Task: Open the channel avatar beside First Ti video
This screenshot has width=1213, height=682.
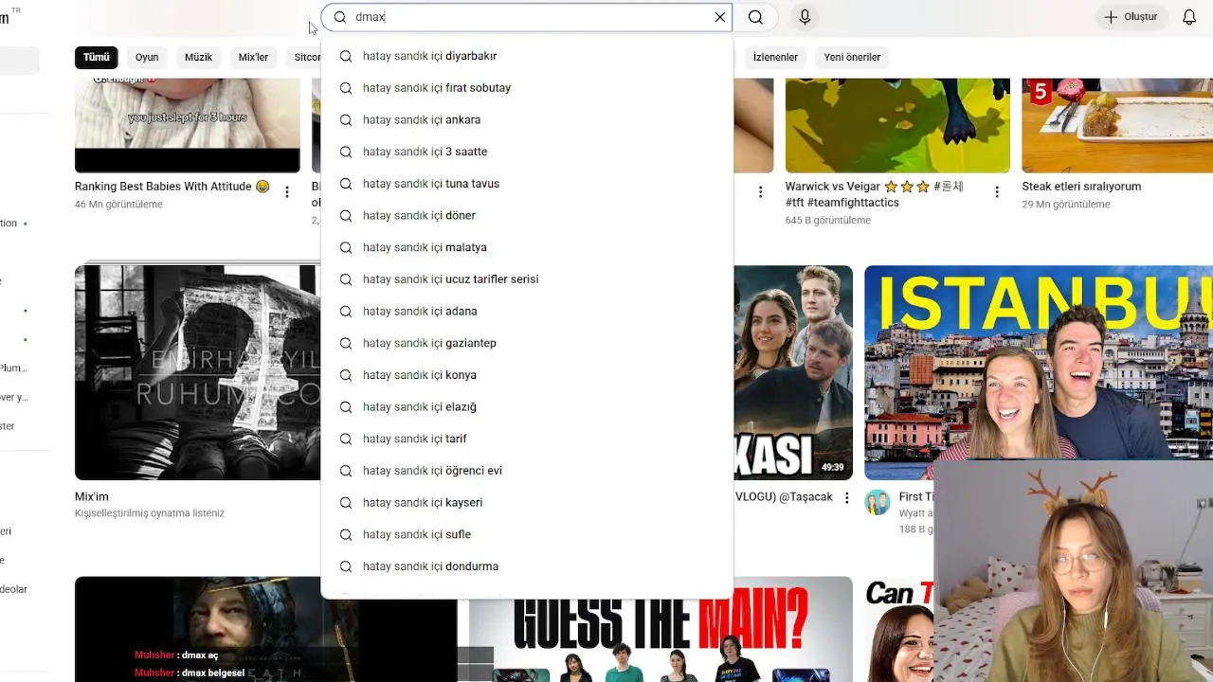Action: 878,502
